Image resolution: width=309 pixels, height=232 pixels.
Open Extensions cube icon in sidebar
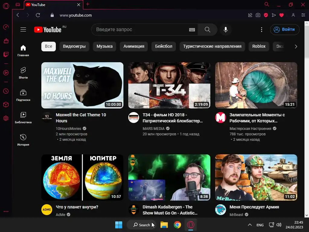(x=6, y=105)
